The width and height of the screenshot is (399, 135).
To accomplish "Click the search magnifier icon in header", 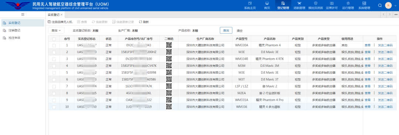I will 380,5.
